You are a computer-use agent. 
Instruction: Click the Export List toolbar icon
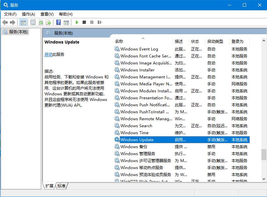coord(48,22)
